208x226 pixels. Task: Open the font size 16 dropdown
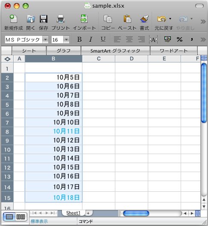point(66,39)
